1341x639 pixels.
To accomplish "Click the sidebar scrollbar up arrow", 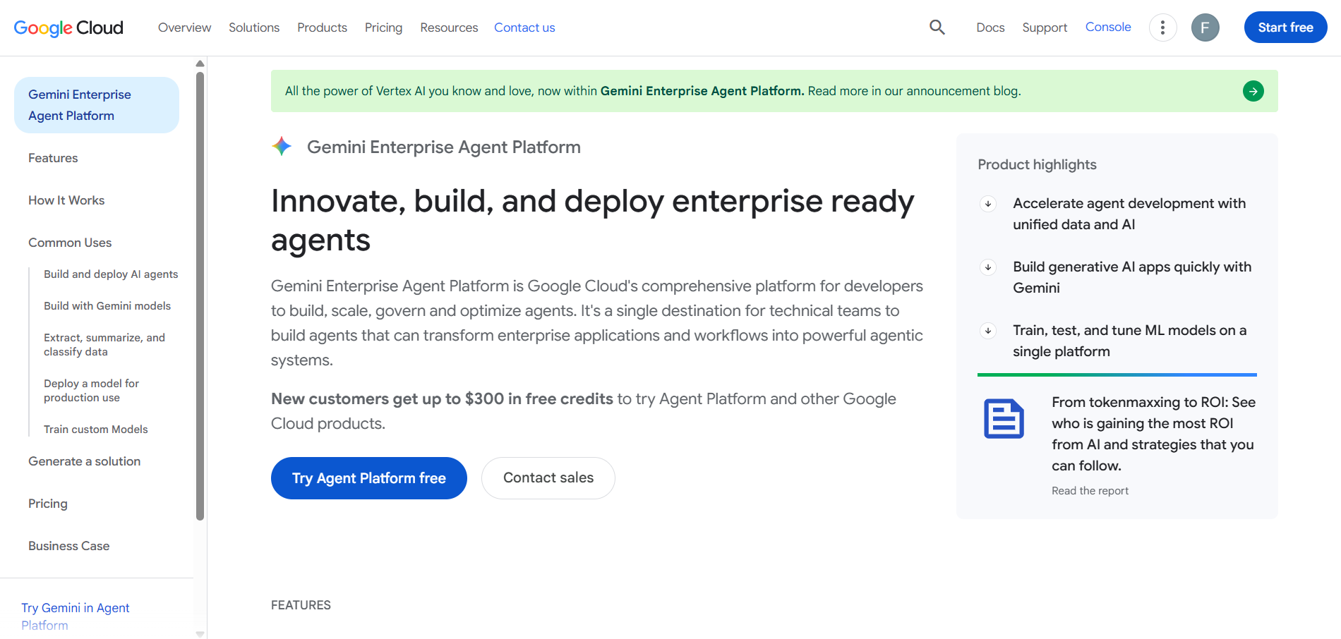I will pos(200,63).
